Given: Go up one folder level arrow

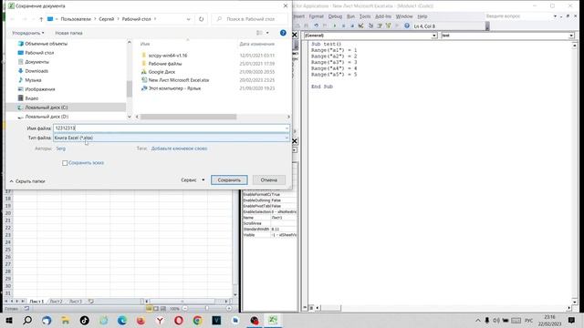Looking at the screenshot, I should [x=41, y=19].
